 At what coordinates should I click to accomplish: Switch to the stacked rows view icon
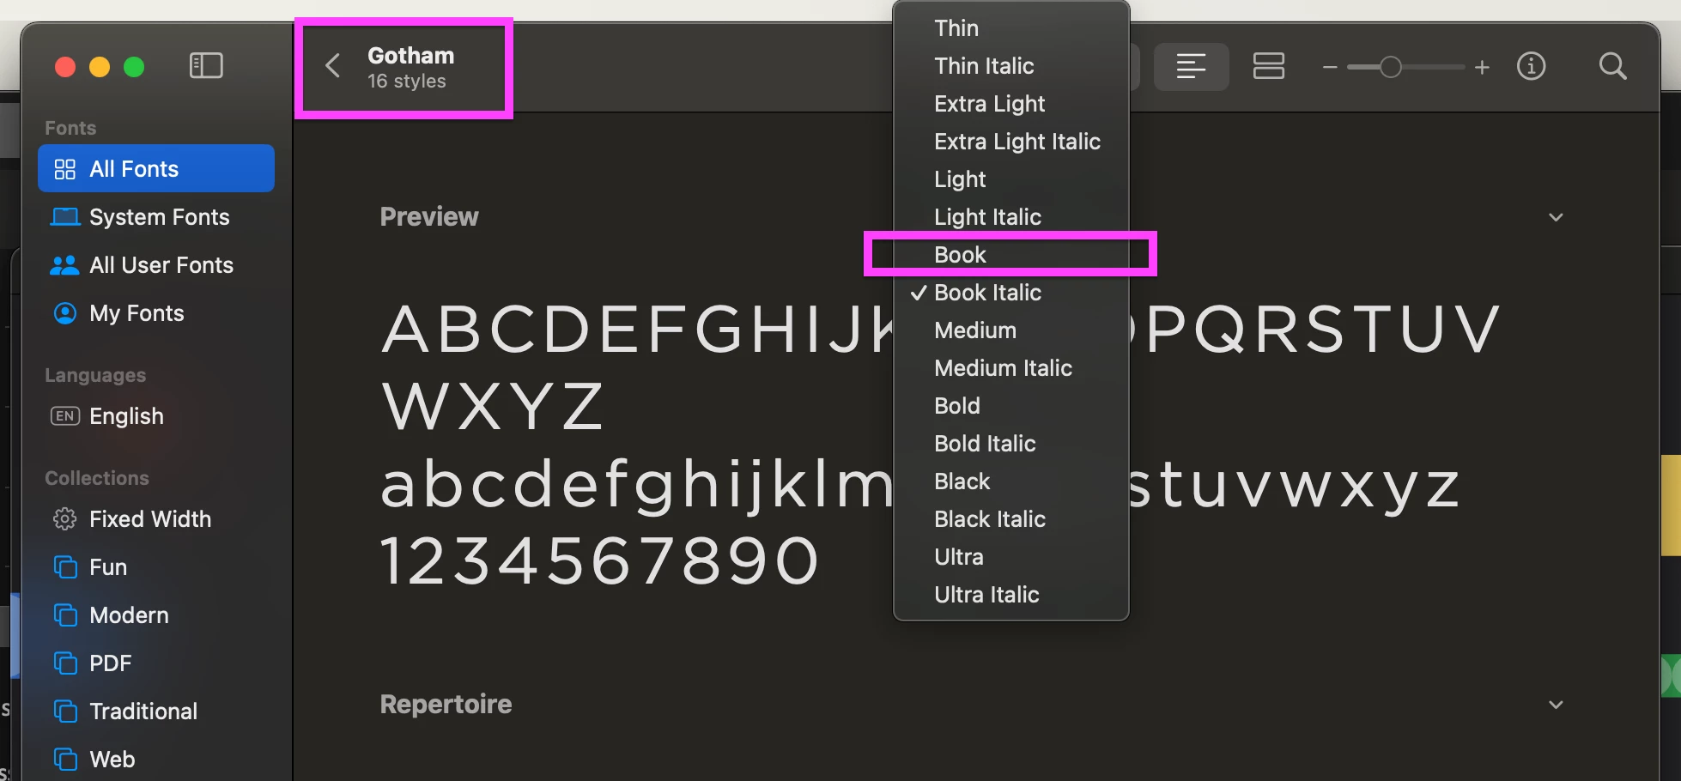[1268, 66]
